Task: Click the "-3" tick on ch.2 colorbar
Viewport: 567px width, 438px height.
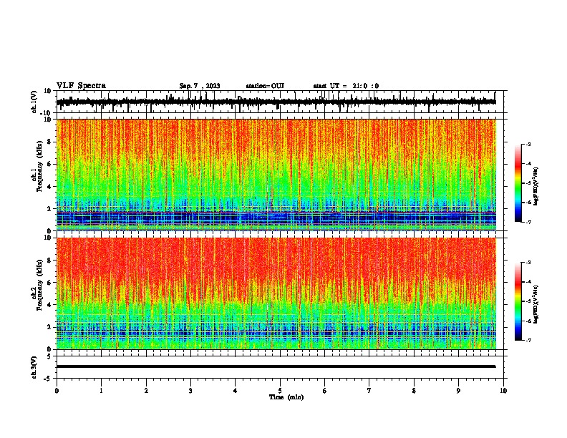Action: pyautogui.click(x=528, y=263)
